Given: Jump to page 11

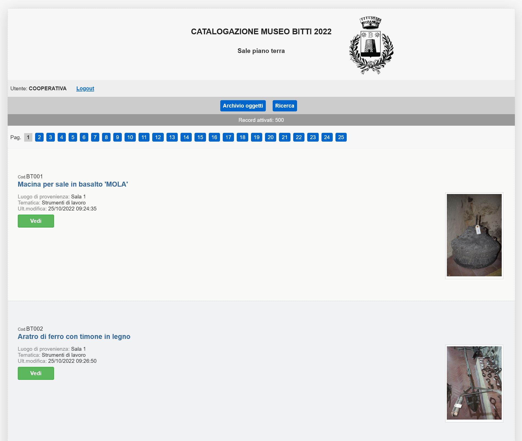Looking at the screenshot, I should coord(144,137).
